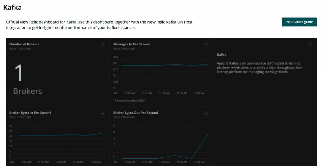Viewport: 323px width, 166px height.
Task: Open Number of Brokers widget options menu
Action: click(103, 44)
